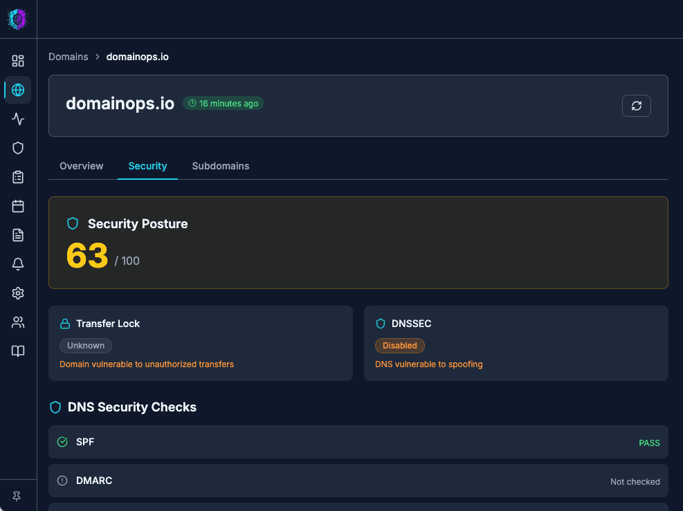The width and height of the screenshot is (683, 511).
Task: Open the bell notifications icon in sidebar
Action: coord(18,264)
